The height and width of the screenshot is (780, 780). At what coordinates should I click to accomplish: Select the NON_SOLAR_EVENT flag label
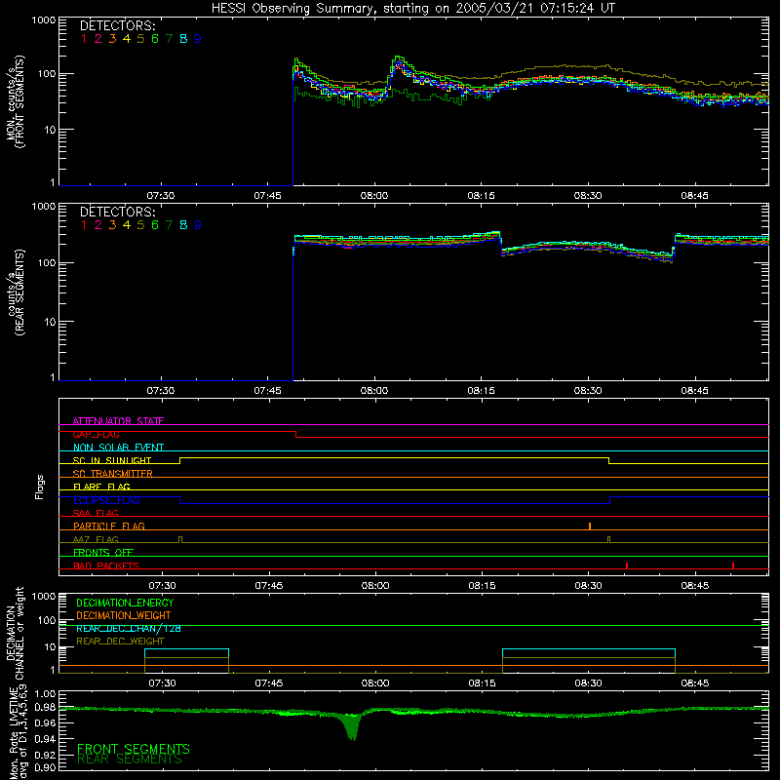(118, 448)
